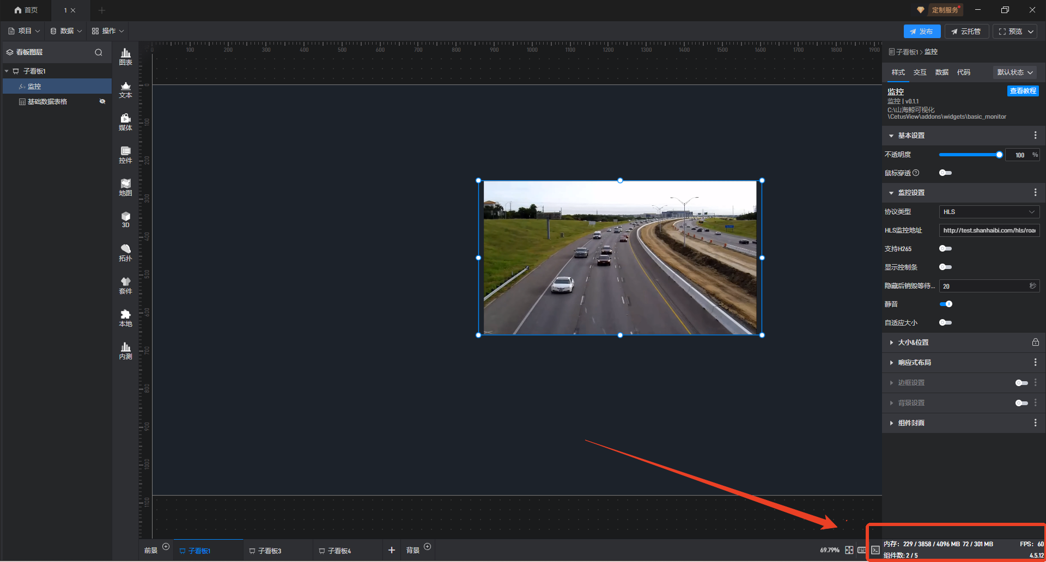Toggle the 静音 mute switch

(x=946, y=304)
